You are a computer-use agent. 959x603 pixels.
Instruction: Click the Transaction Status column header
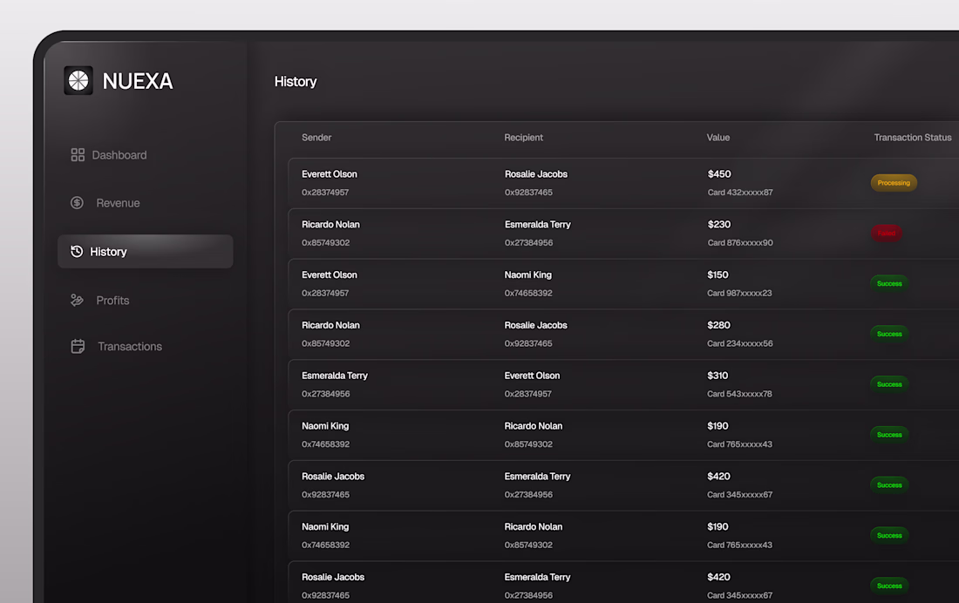point(913,138)
